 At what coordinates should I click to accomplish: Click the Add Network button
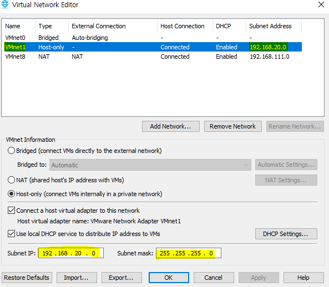pos(170,126)
